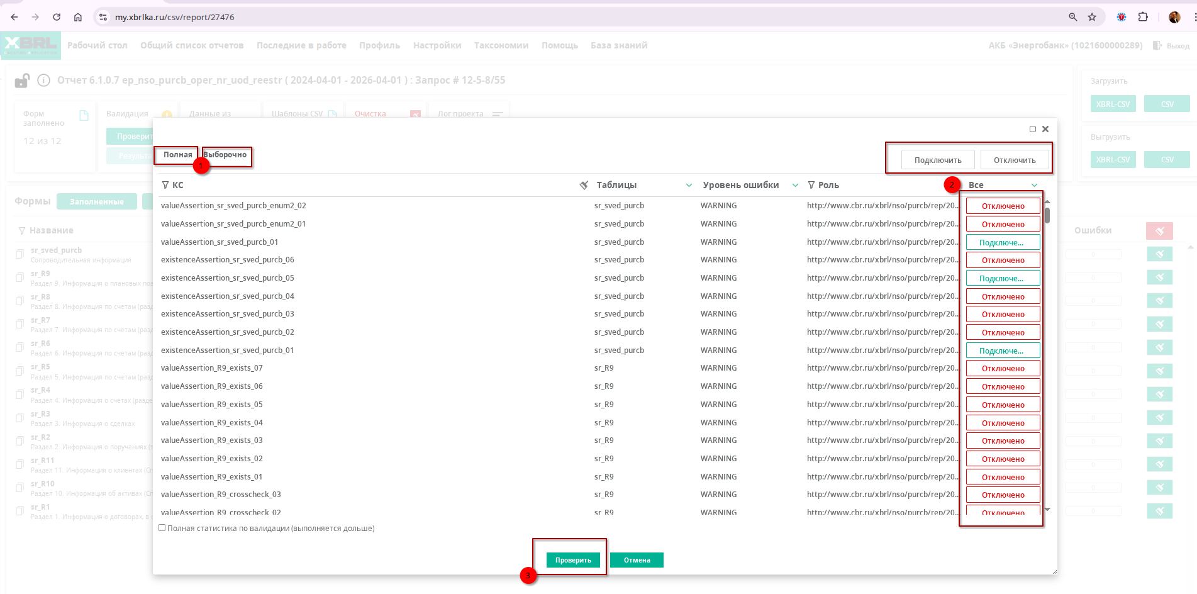Click the clear-filter broom icon beside Таблицы

pos(584,185)
